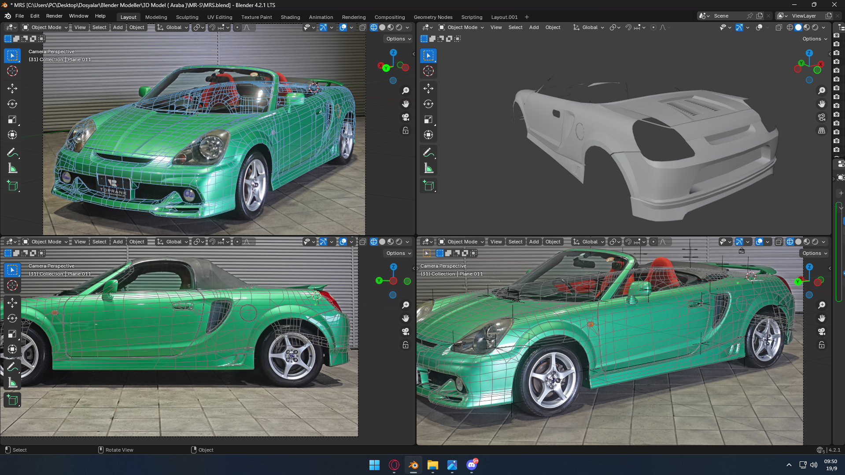Toggle X-ray mode in top-right viewport header

(779, 27)
